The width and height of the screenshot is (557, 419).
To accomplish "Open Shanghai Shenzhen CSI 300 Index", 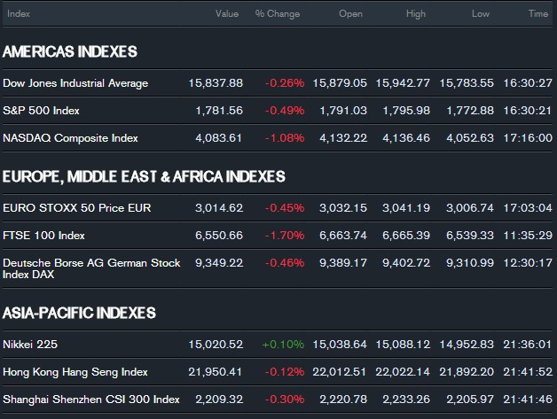I will pyautogui.click(x=91, y=400).
